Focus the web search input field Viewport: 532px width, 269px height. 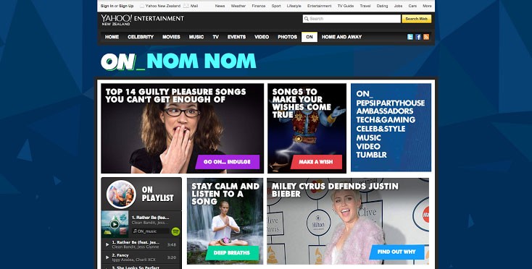coord(352,19)
